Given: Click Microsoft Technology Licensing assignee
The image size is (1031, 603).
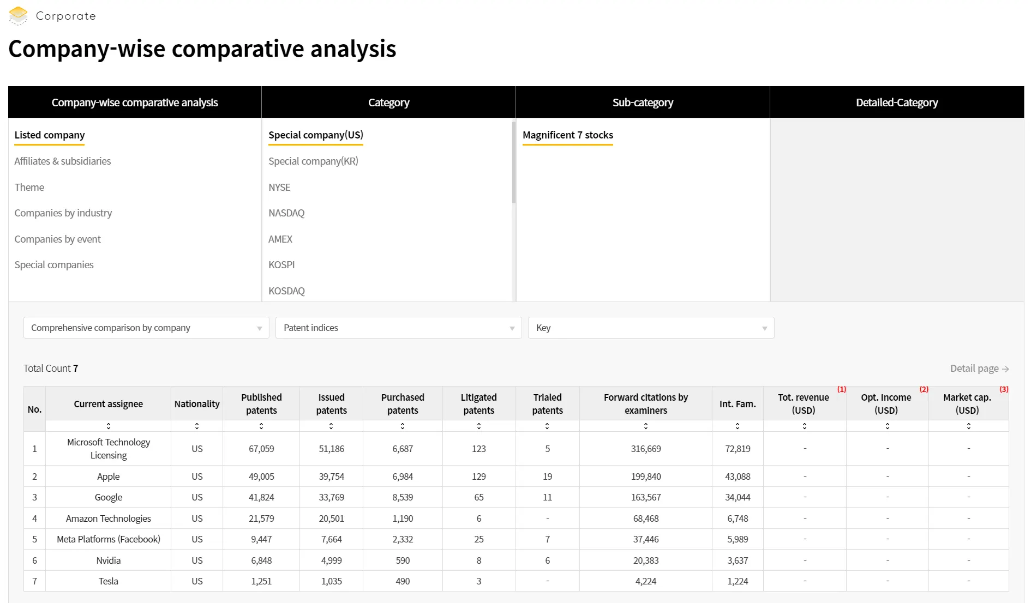Looking at the screenshot, I should point(109,449).
